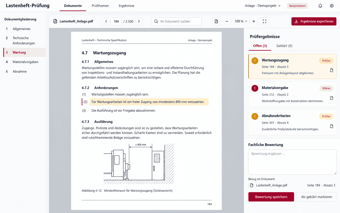Click the Bewertung ergänzen text area
This screenshot has height=213, width=340.
pyautogui.click(x=292, y=162)
